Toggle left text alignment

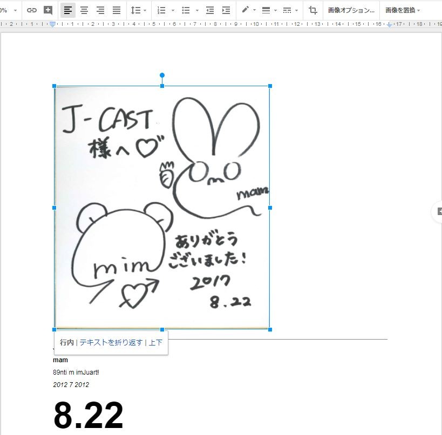[x=67, y=10]
